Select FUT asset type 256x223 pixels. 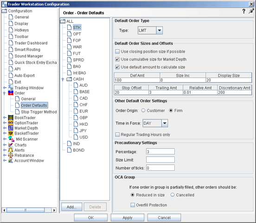point(77,53)
